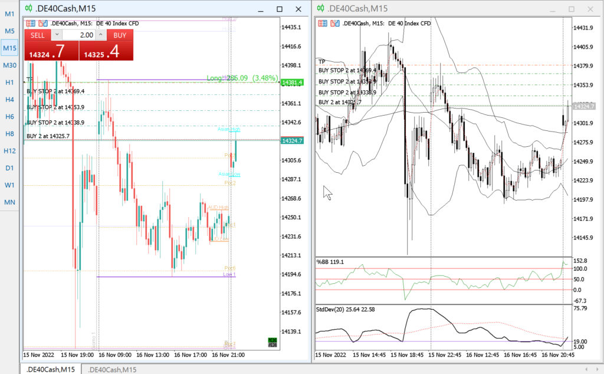Select the MN monthly timeframe
This screenshot has height=374, width=604.
click(9, 202)
